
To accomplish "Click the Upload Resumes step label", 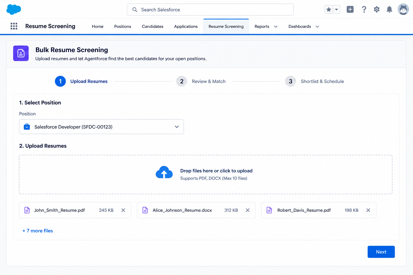I will pyautogui.click(x=89, y=81).
